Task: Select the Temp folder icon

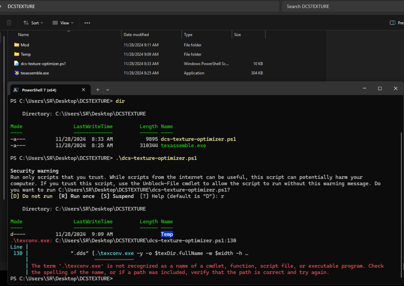Action: (17, 54)
